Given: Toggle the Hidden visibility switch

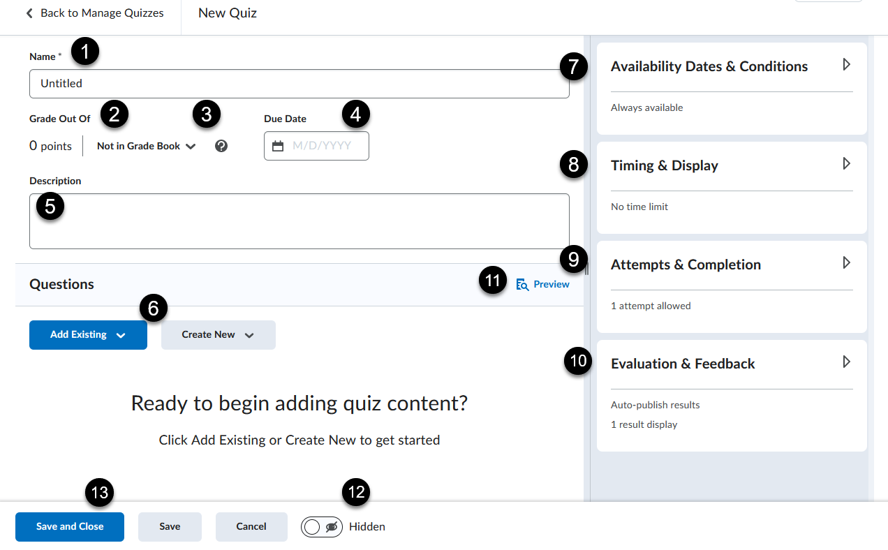Looking at the screenshot, I should [x=322, y=527].
